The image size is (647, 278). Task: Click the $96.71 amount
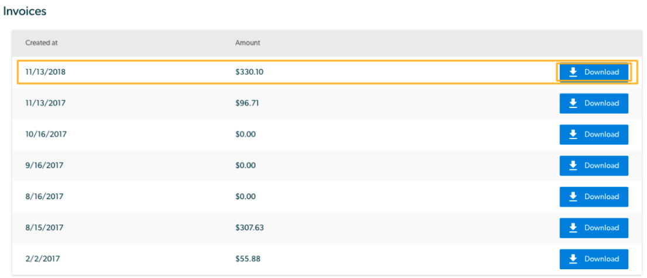[x=247, y=103]
